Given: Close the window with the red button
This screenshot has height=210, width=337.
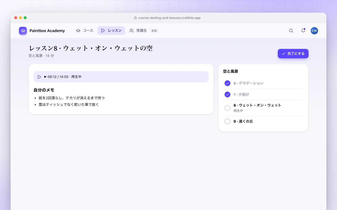Looking at the screenshot, I should pos(16,18).
